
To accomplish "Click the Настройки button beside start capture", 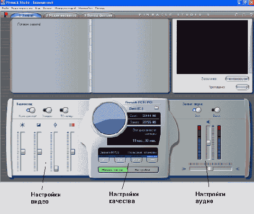I will (x=143, y=170).
